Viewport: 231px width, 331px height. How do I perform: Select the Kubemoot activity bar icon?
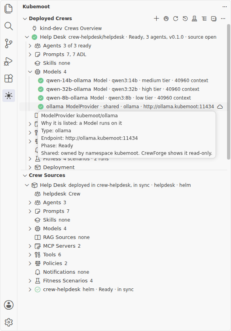click(9, 96)
